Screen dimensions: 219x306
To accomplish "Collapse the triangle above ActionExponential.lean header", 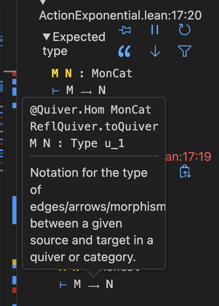I will click(43, 2).
